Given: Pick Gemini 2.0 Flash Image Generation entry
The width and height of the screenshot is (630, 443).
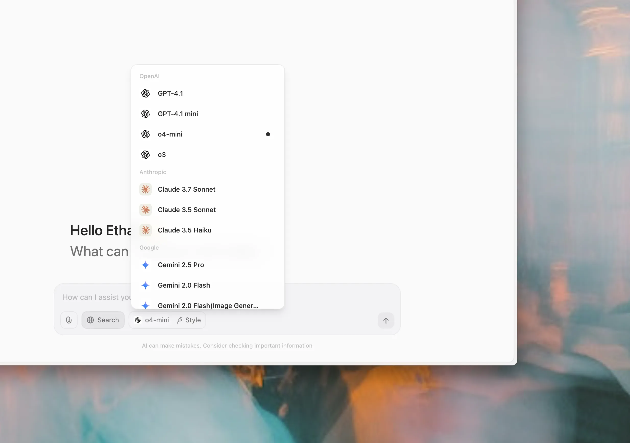Looking at the screenshot, I should (x=208, y=305).
